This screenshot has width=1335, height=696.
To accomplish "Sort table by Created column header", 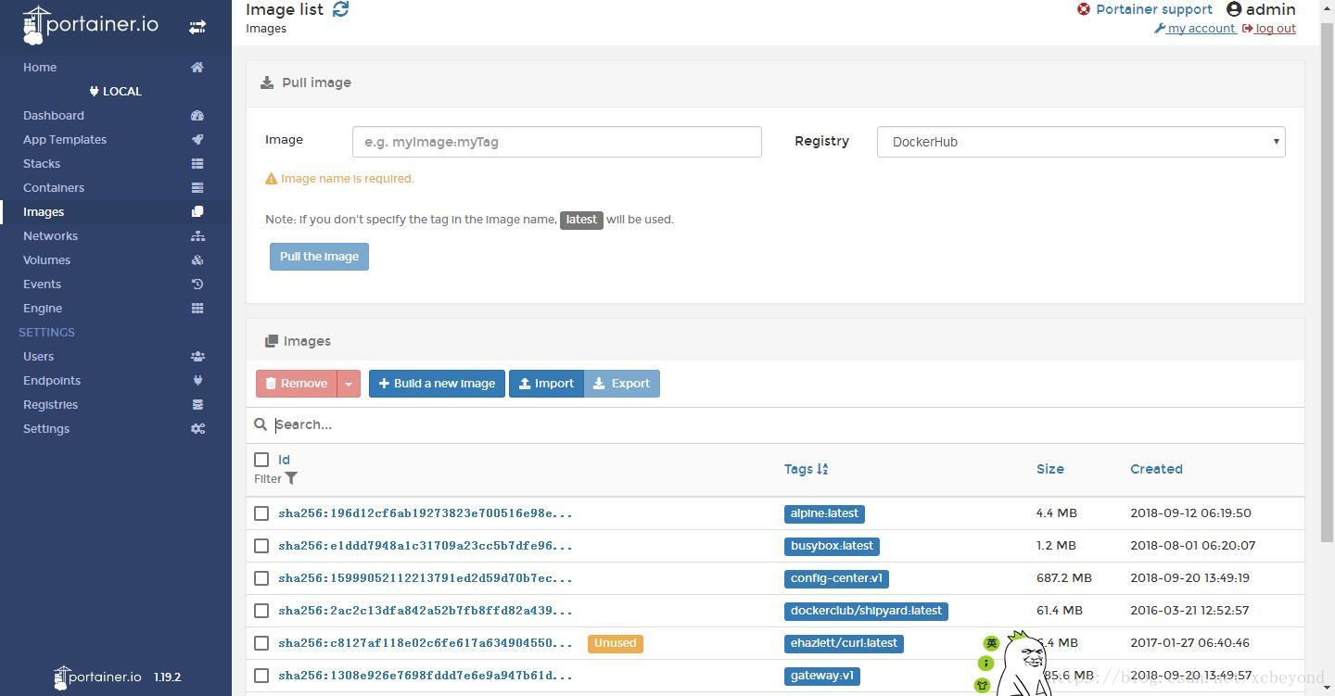I will [x=1156, y=469].
